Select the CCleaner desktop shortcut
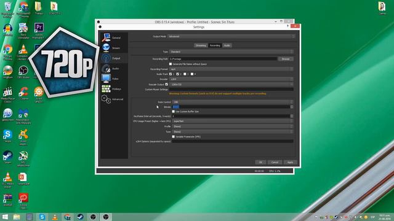 coord(23,93)
